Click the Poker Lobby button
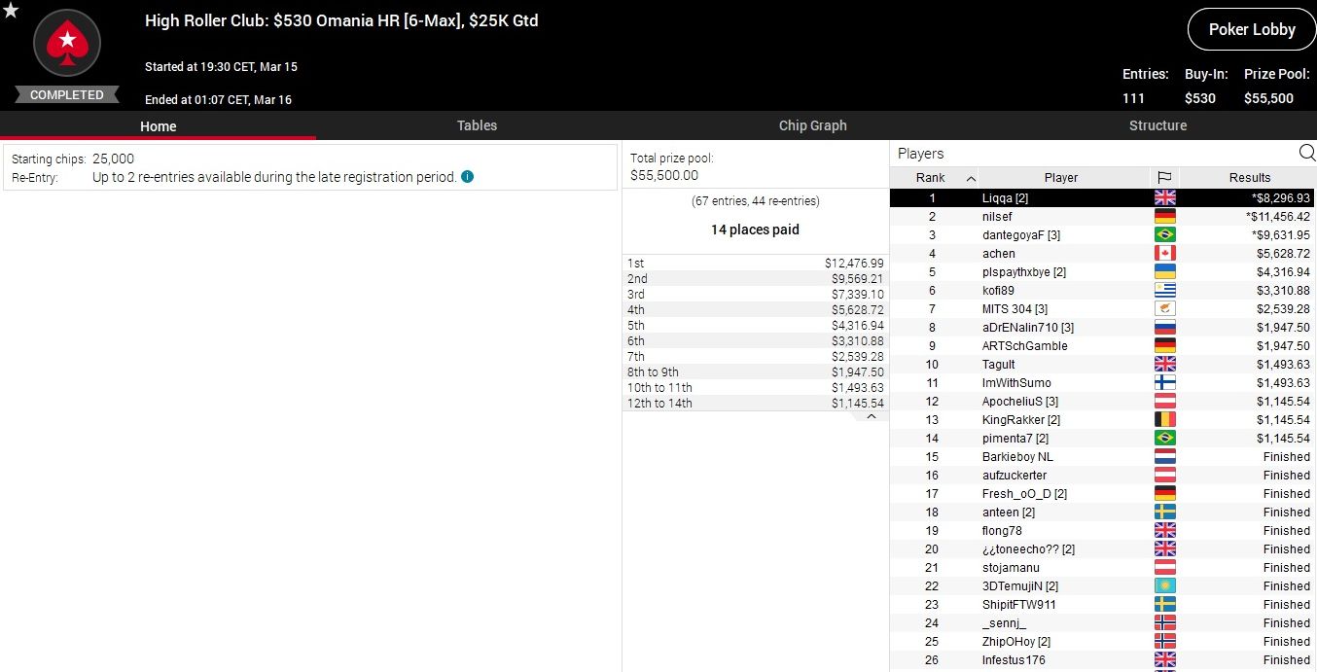This screenshot has width=1317, height=672. click(x=1251, y=29)
